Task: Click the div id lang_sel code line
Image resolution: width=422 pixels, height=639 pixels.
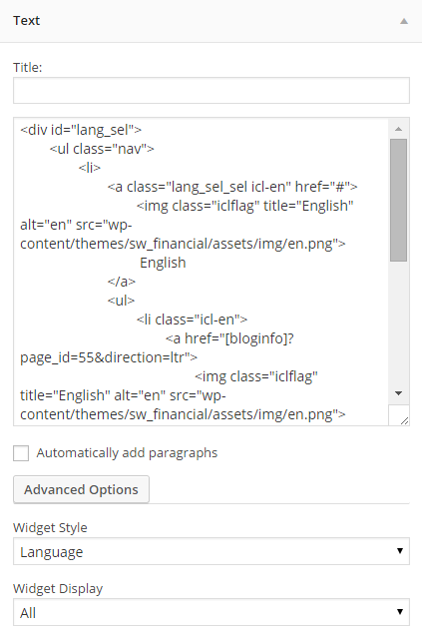Action: click(x=81, y=130)
